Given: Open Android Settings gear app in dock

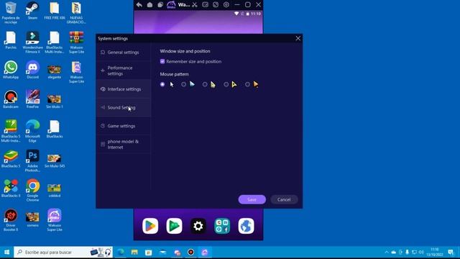Looking at the screenshot, I should [x=198, y=226].
